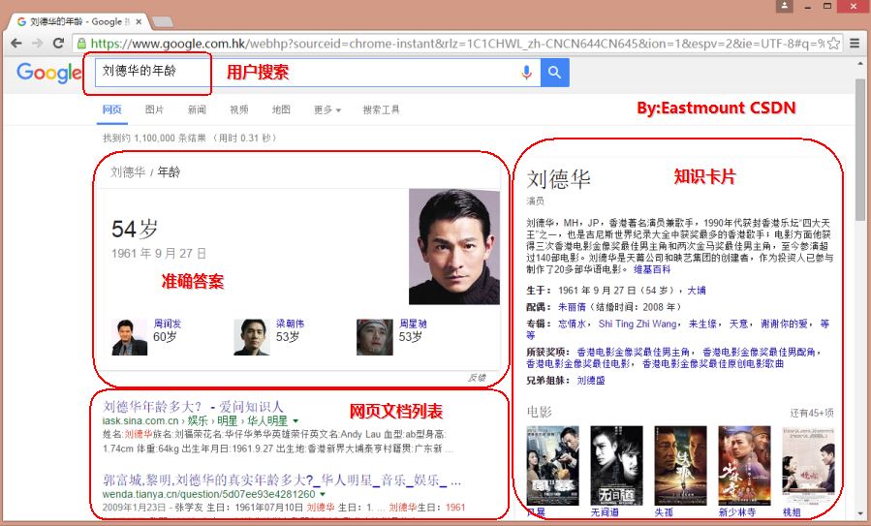This screenshot has height=526, width=871.
Task: Click 还有45+项 to see more movies
Action: [812, 413]
